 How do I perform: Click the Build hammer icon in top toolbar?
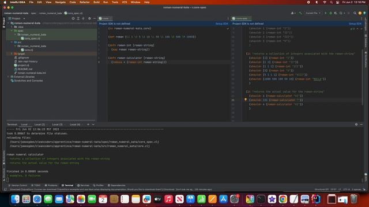[300, 13]
